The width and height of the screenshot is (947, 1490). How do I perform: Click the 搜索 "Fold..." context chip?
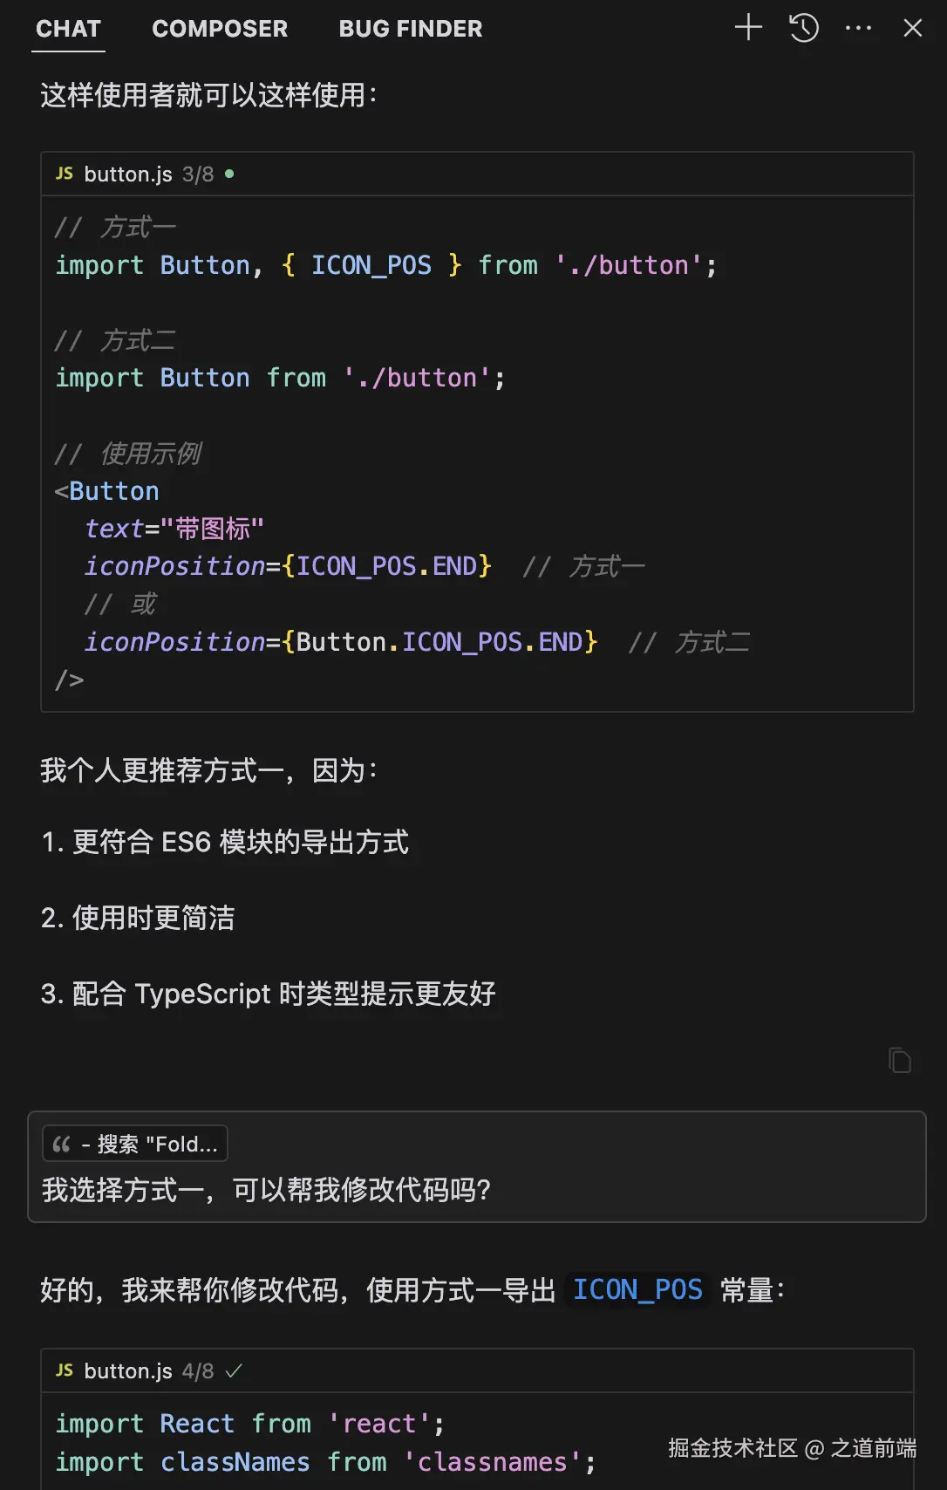pos(135,1144)
